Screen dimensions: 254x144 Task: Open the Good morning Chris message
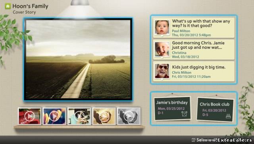coord(194,49)
